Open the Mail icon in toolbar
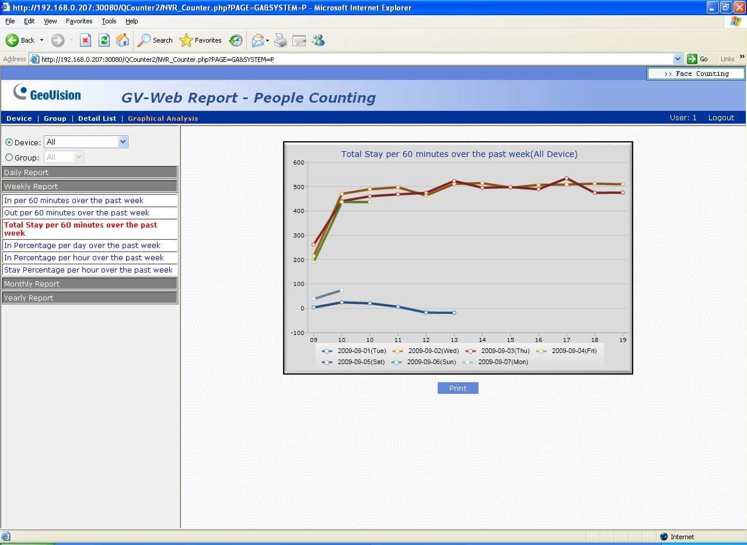This screenshot has height=545, width=747. click(x=257, y=40)
